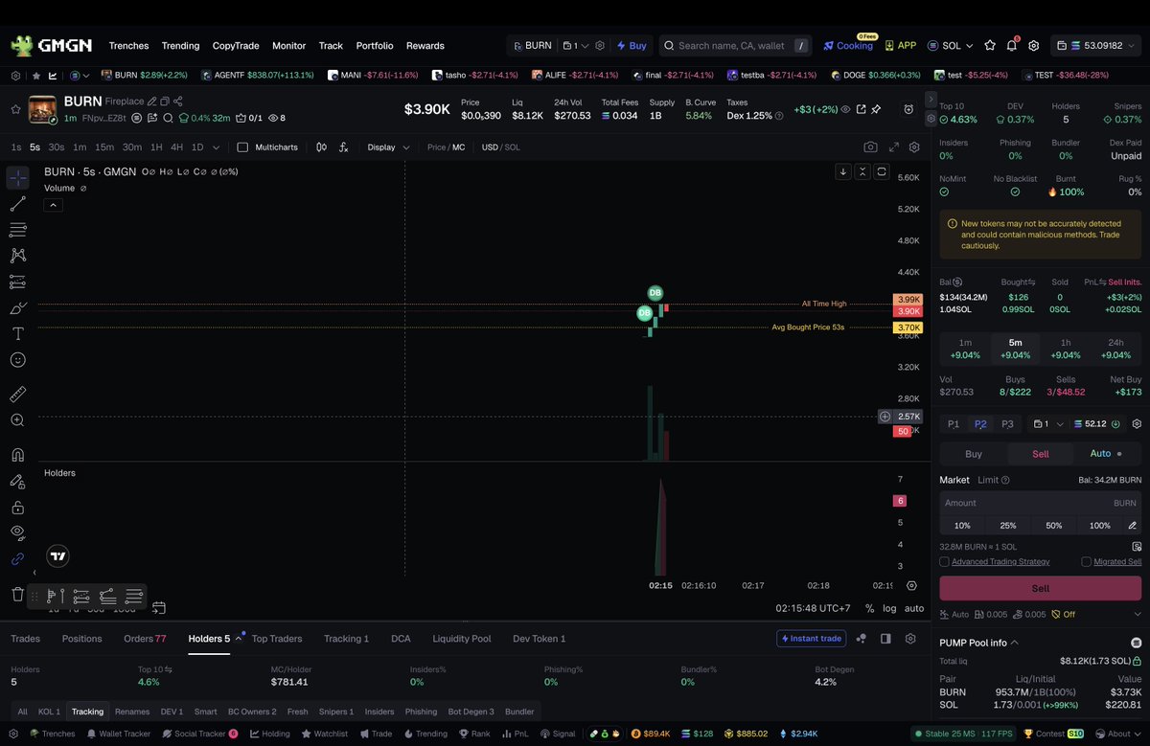Image resolution: width=1150 pixels, height=746 pixels.
Task: Go to the CopyTrade page
Action: click(x=236, y=46)
